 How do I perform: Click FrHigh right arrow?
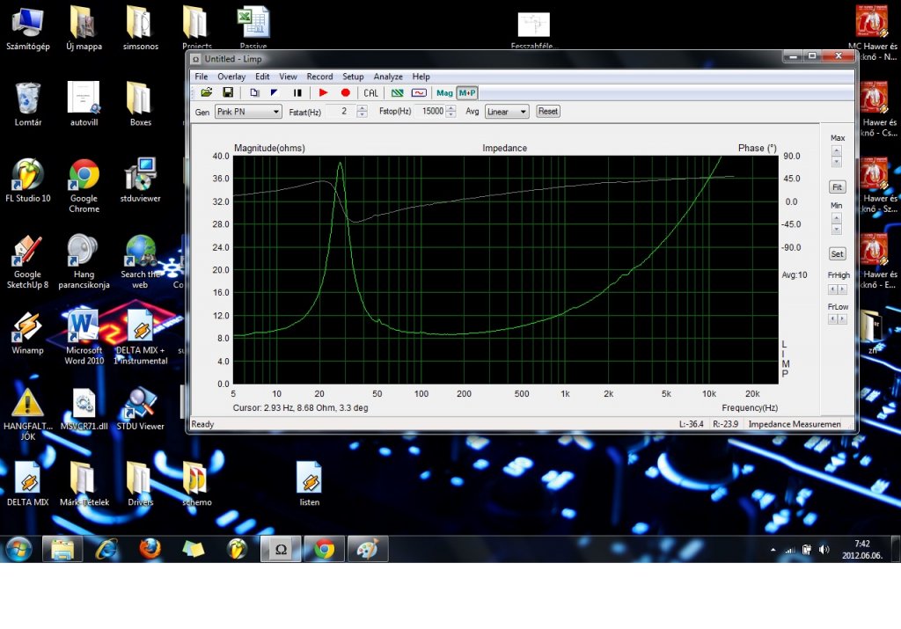click(842, 289)
